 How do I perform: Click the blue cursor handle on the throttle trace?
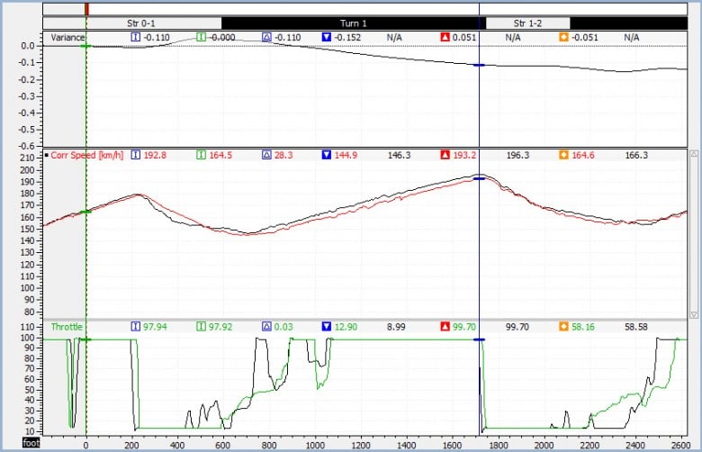479,340
